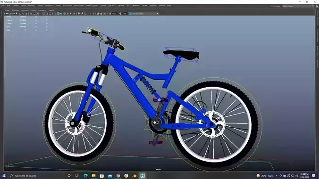Open the Grease Pencil tool icon
Image resolution: width=319 pixels, height=179 pixels.
(26, 14)
